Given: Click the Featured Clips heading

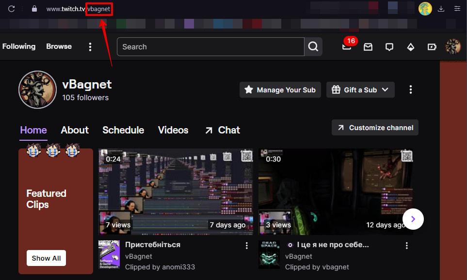Looking at the screenshot, I should 46,199.
